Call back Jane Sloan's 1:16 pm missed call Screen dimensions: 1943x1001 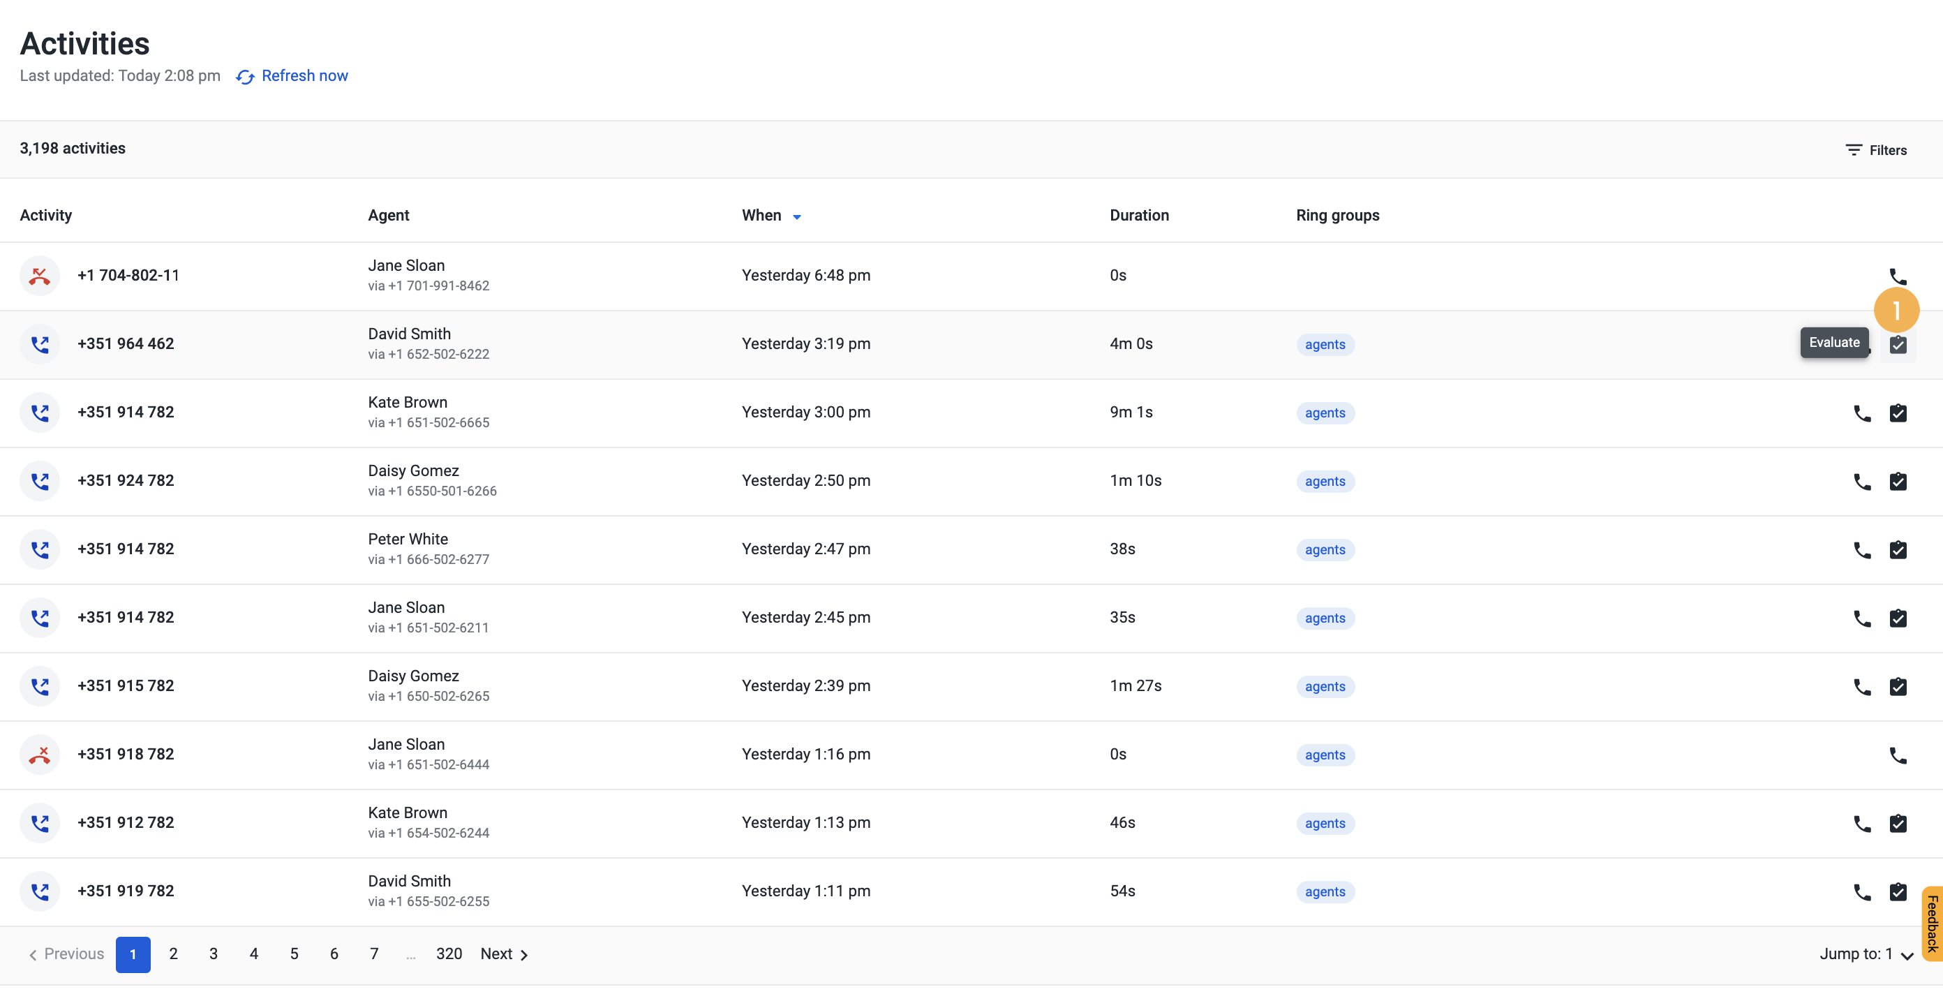1898,755
